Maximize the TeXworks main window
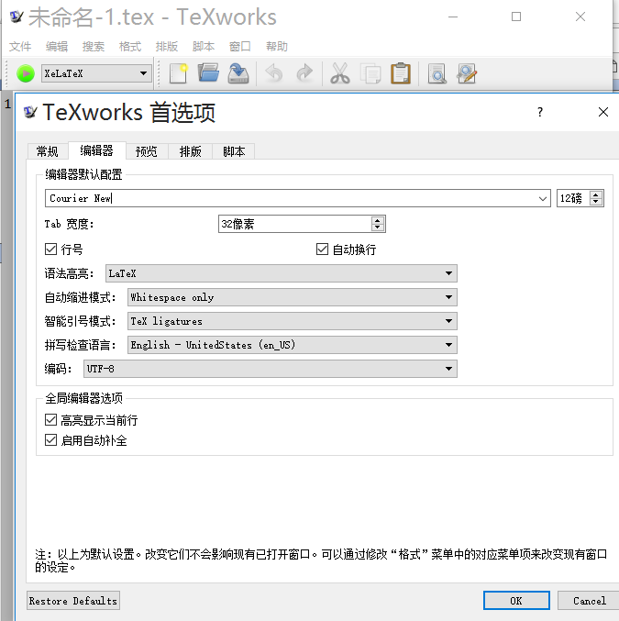Viewport: 619px width, 621px height. click(x=516, y=17)
